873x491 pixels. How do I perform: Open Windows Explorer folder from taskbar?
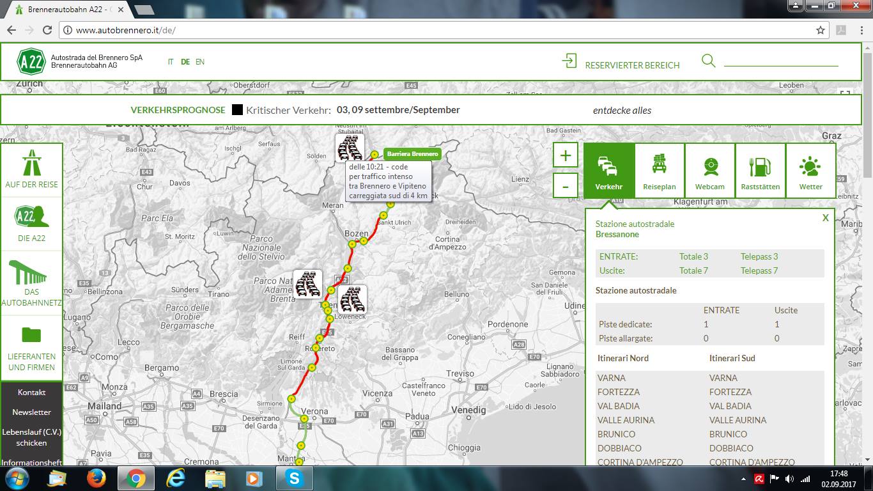[215, 478]
